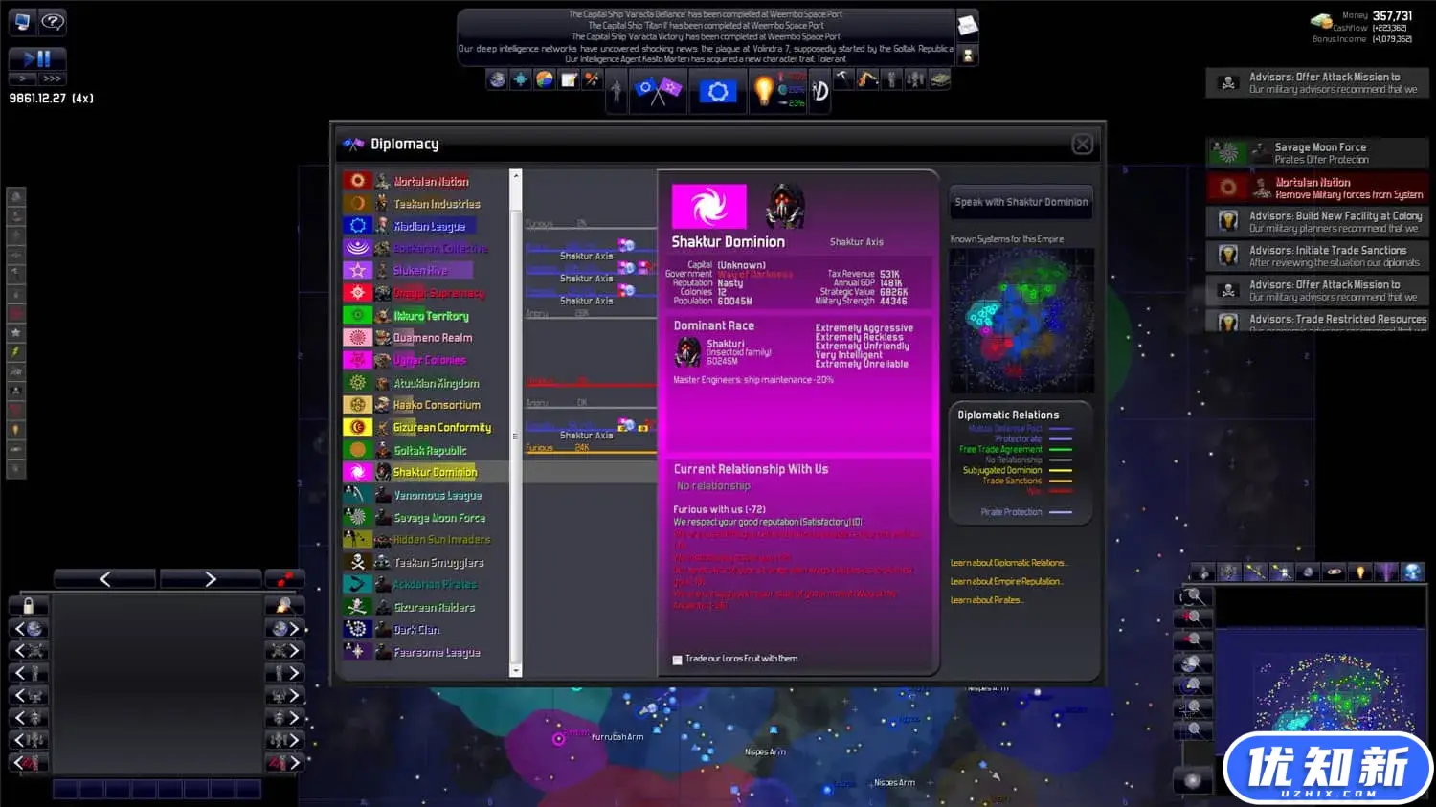The width and height of the screenshot is (1436, 807).
Task: Open the Learn about Empire Reputation link
Action: [1005, 581]
